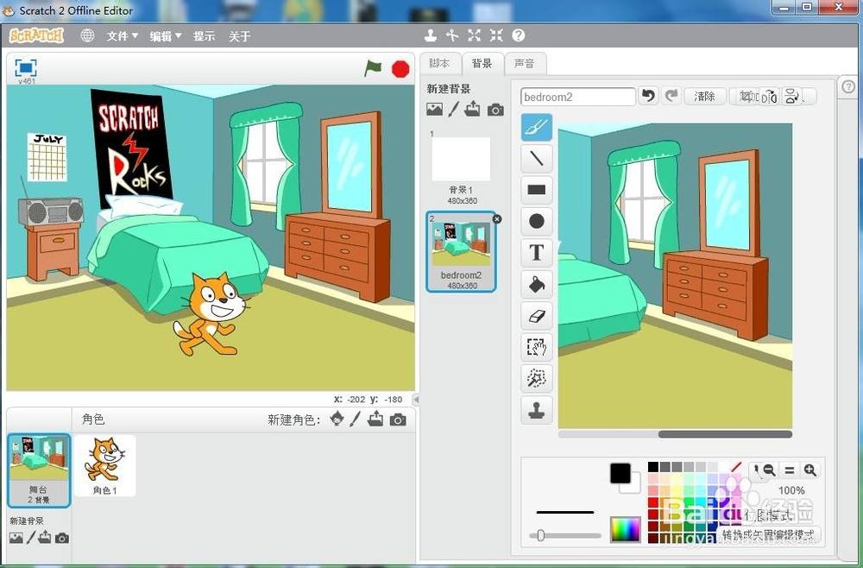The height and width of the screenshot is (568, 863).
Task: Click the globe language icon
Action: [87, 35]
